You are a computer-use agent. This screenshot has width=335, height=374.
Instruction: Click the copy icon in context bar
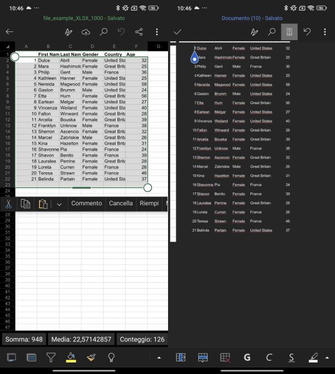tap(25, 204)
